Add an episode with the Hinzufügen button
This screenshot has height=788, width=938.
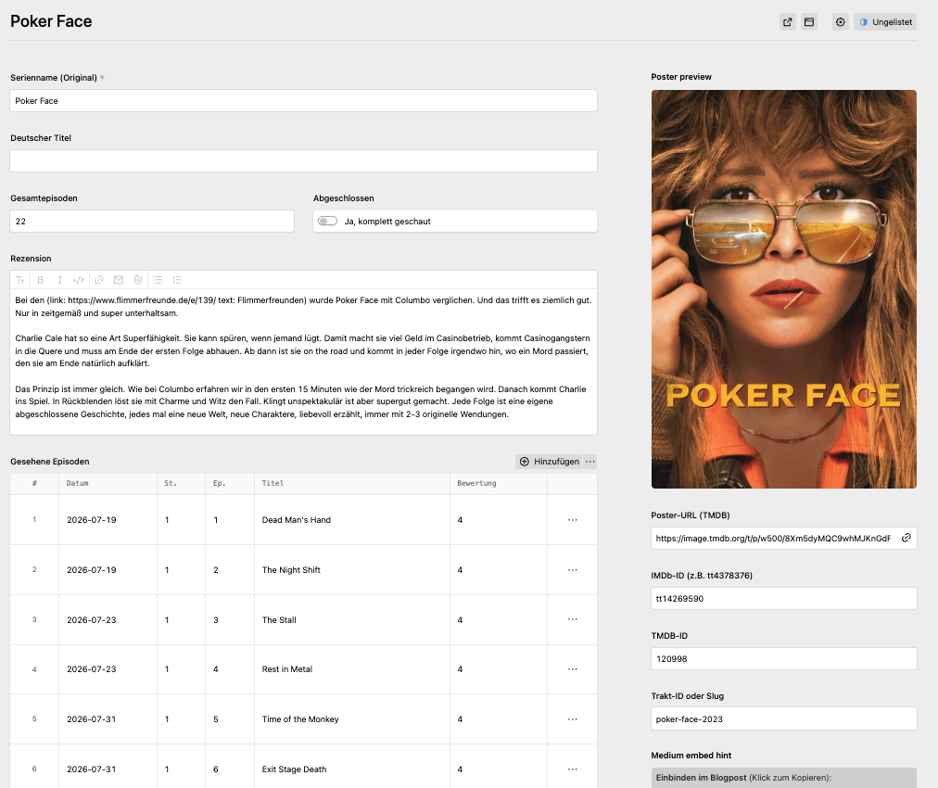pyautogui.click(x=549, y=462)
